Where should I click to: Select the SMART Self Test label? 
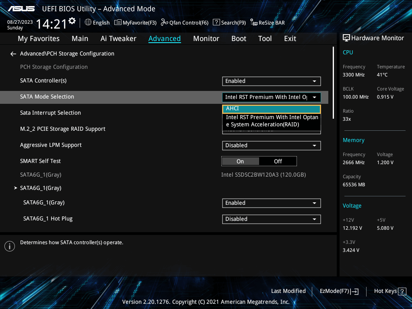41,161
